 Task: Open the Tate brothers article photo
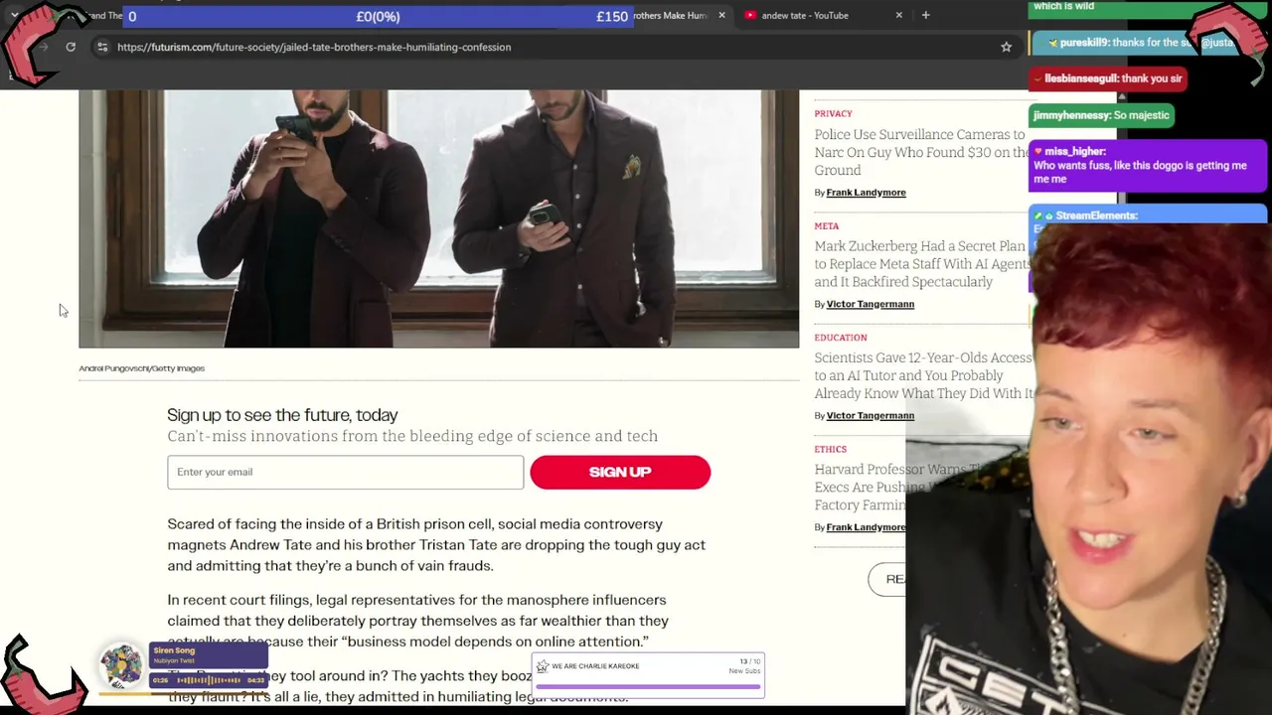[x=438, y=218]
